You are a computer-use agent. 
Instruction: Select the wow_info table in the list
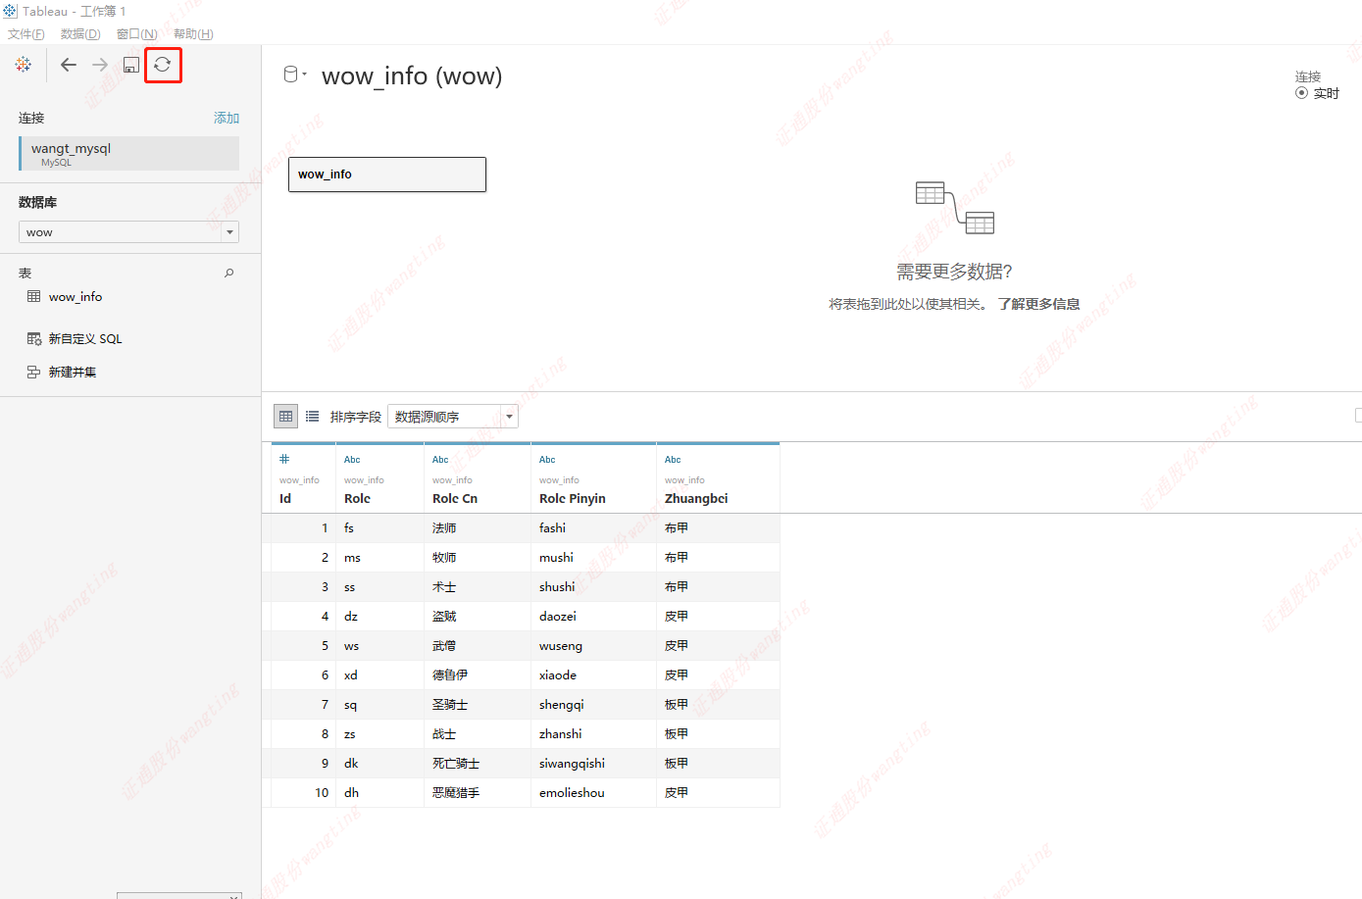click(x=76, y=296)
